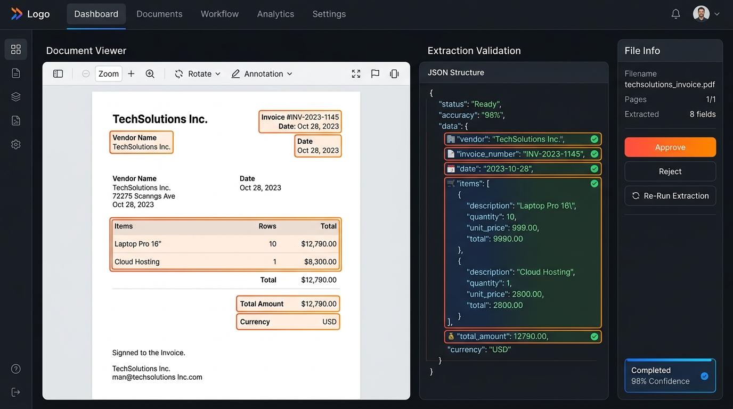
Task: Click Re-Run Extraction button
Action: tap(670, 196)
